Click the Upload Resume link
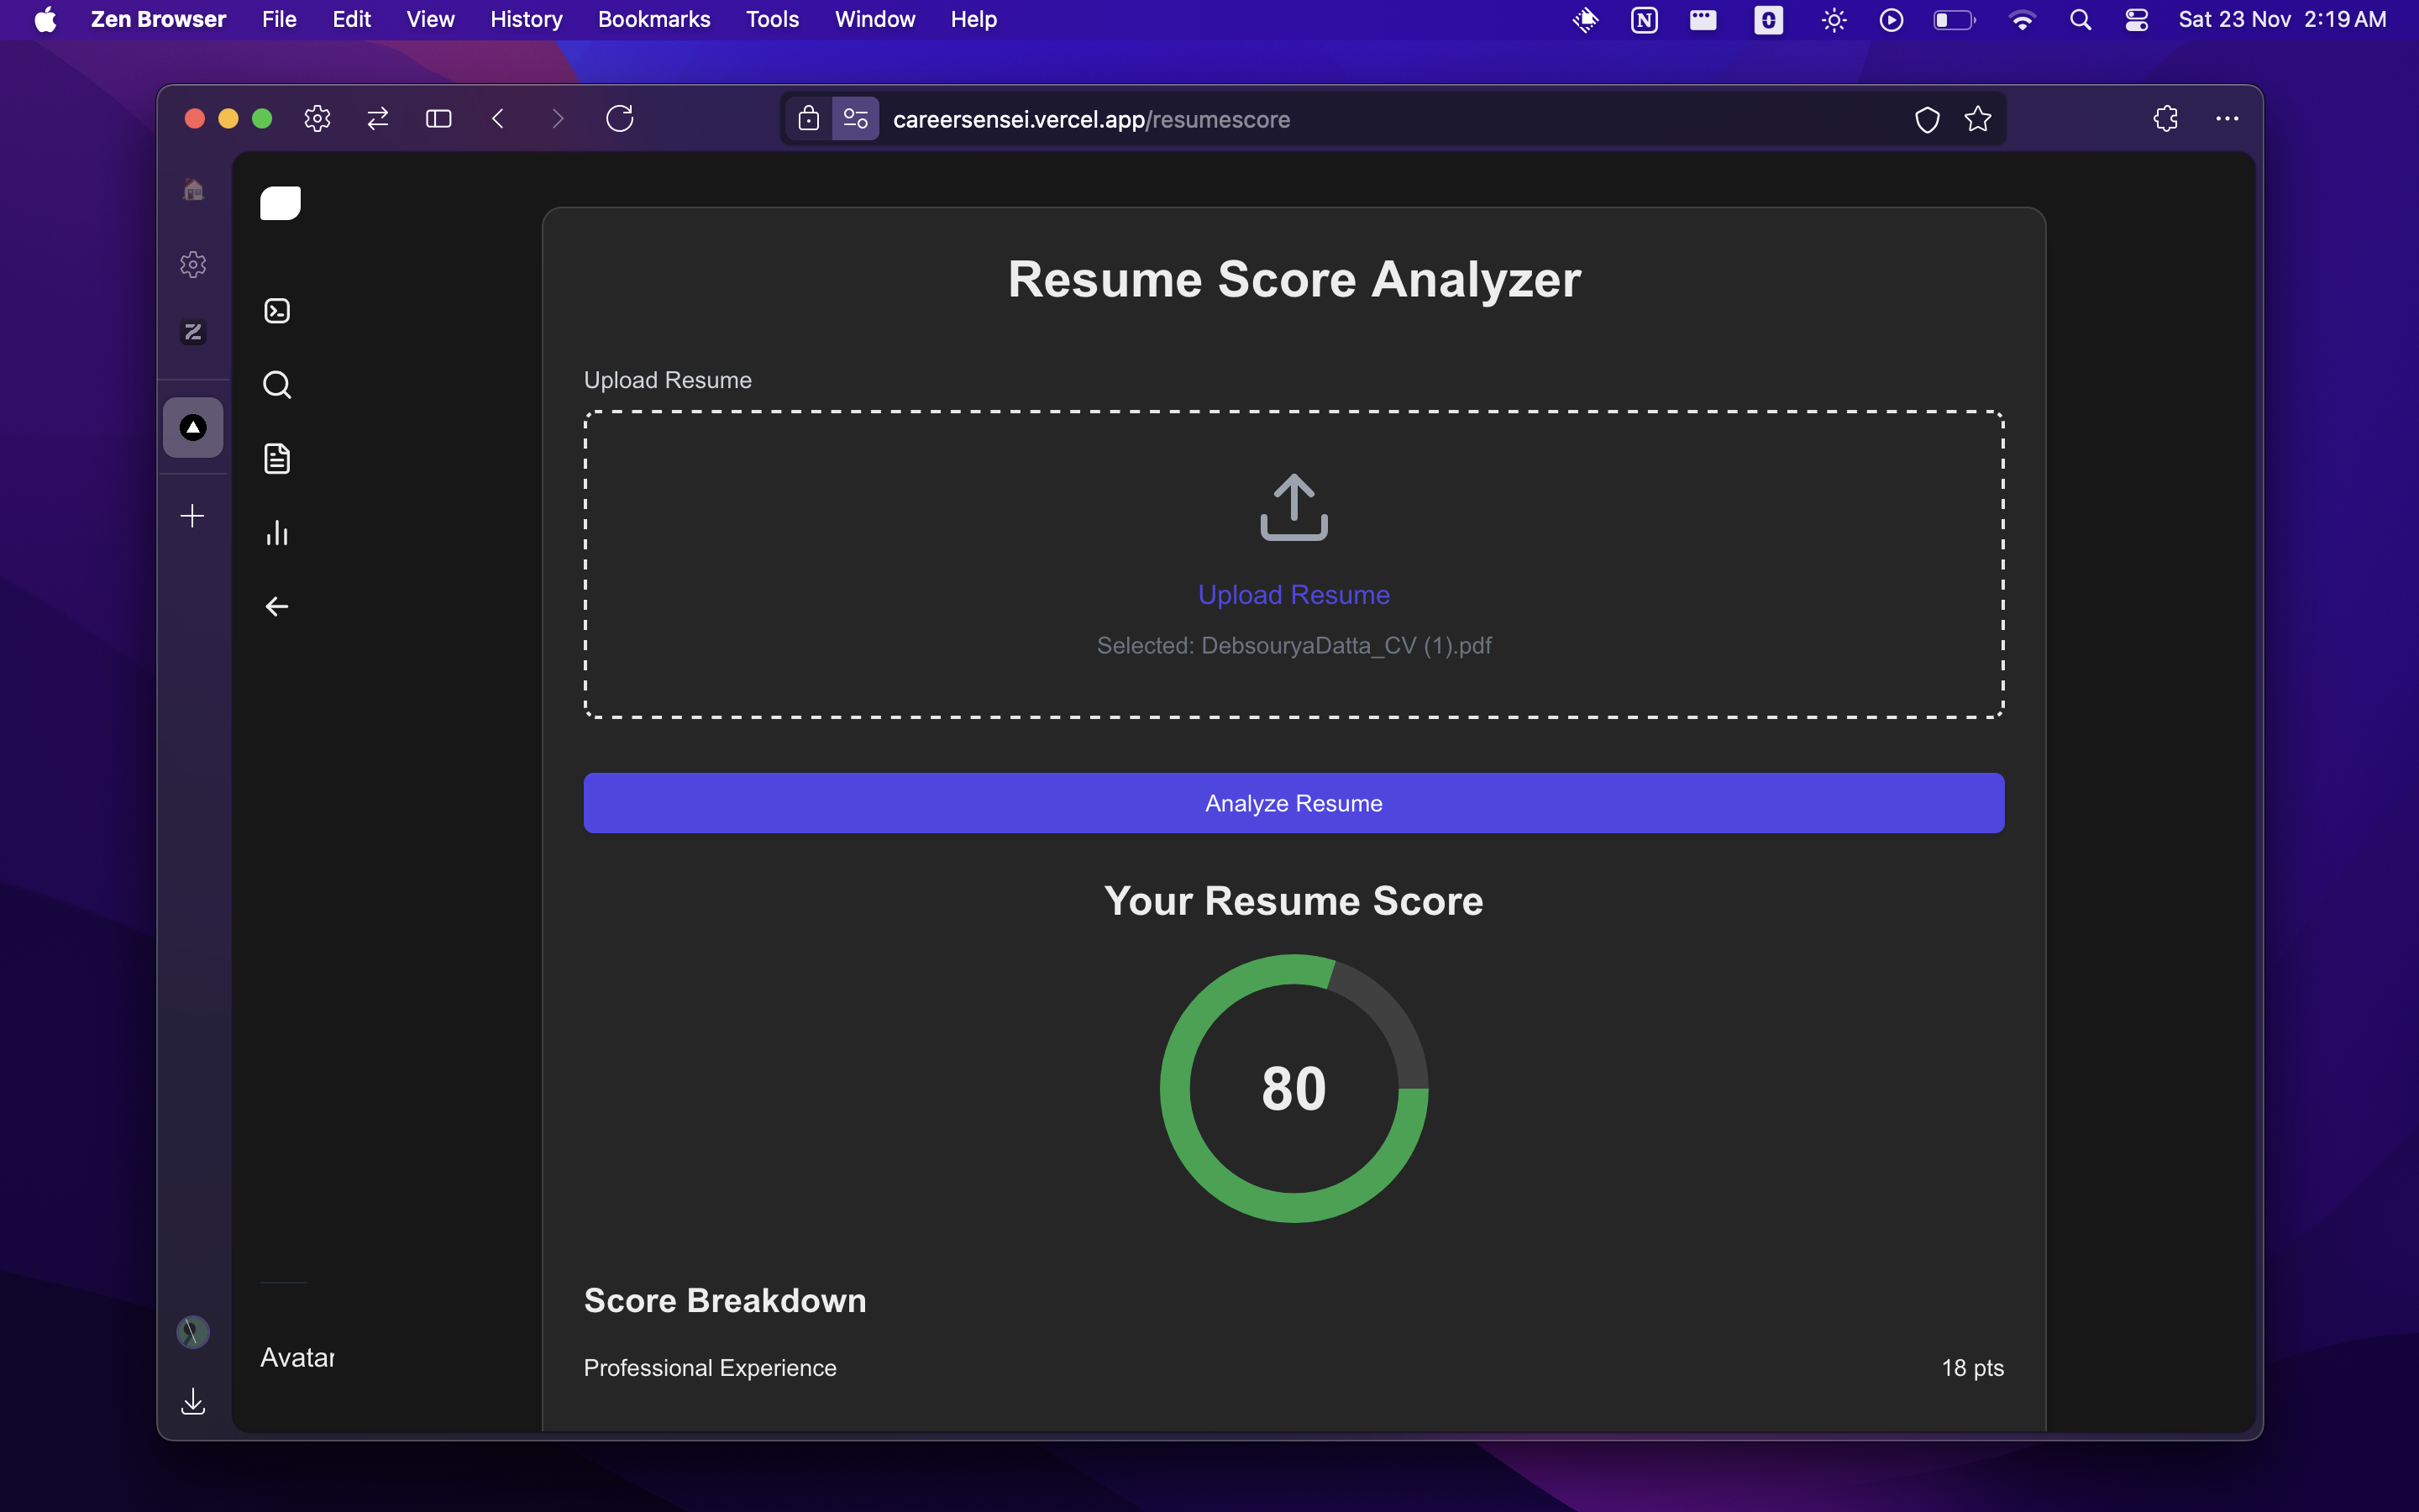The image size is (2419, 1512). coord(1293,595)
